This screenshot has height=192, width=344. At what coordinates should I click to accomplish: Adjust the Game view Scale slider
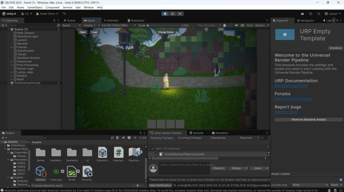[x=163, y=25]
